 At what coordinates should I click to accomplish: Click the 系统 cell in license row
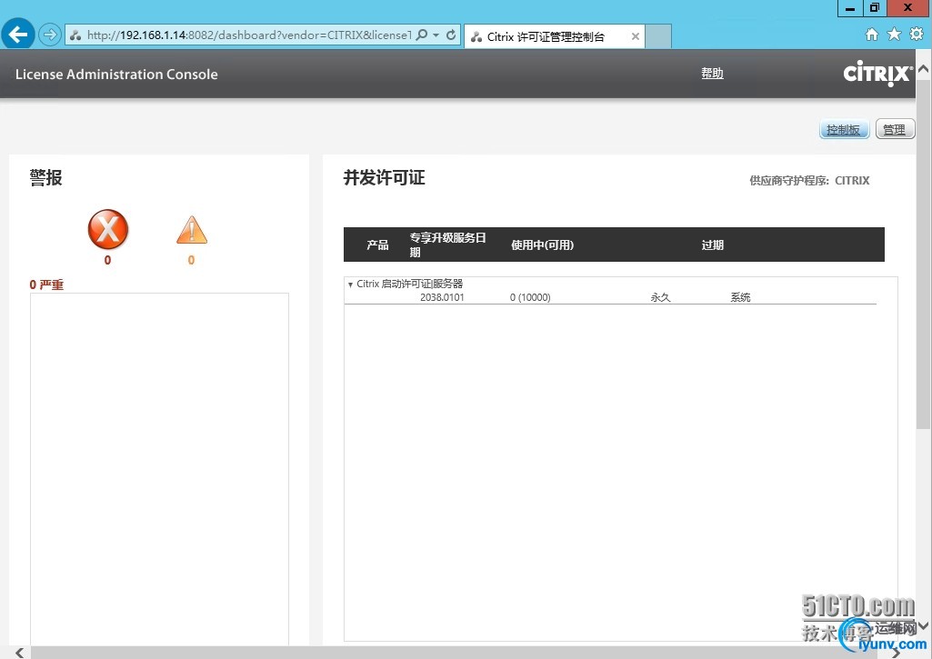coord(740,297)
